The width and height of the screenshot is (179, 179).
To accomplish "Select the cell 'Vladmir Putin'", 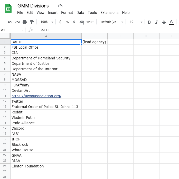I will pyautogui.click(x=46, y=118).
